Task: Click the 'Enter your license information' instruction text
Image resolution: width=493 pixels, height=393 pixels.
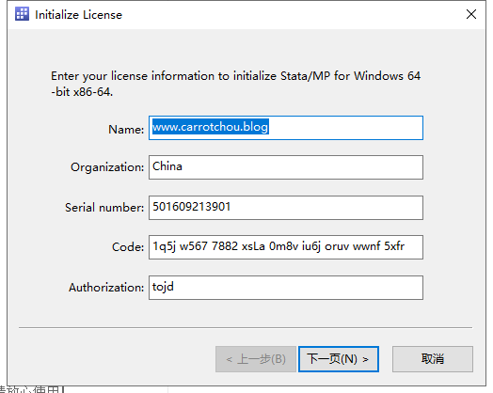Action: (x=236, y=84)
